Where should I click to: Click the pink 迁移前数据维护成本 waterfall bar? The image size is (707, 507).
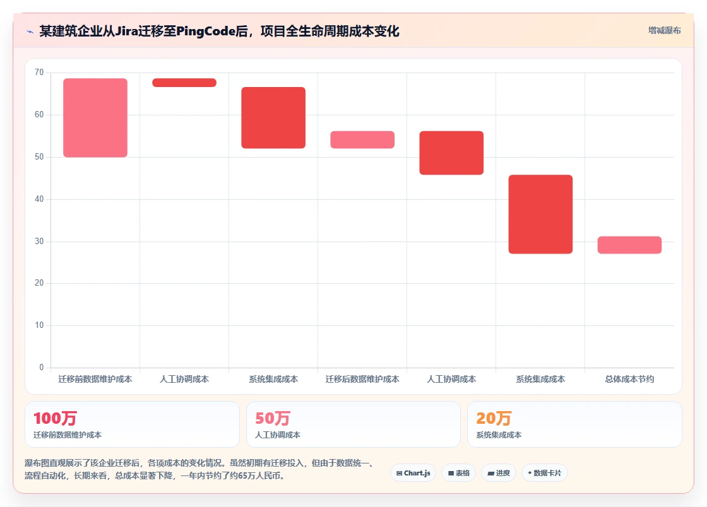[x=95, y=117]
